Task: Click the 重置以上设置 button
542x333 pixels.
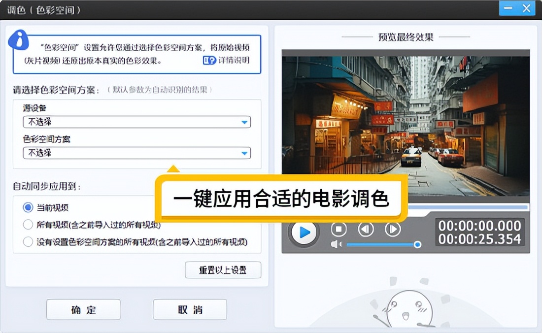Action: click(x=223, y=270)
